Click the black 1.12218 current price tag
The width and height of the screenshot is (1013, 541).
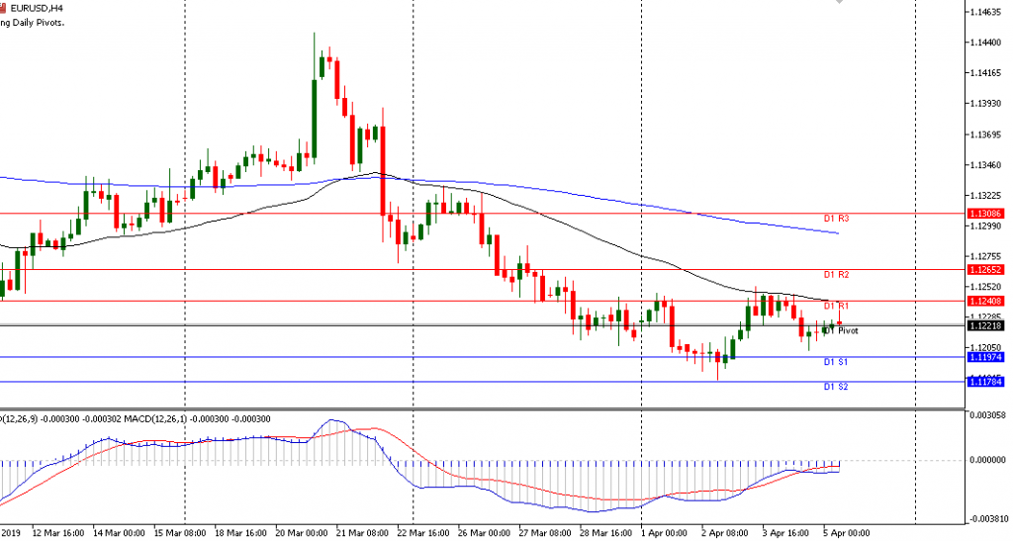[985, 326]
